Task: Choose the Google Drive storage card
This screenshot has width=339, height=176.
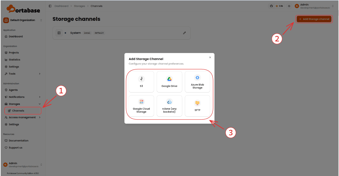Action: point(169,82)
